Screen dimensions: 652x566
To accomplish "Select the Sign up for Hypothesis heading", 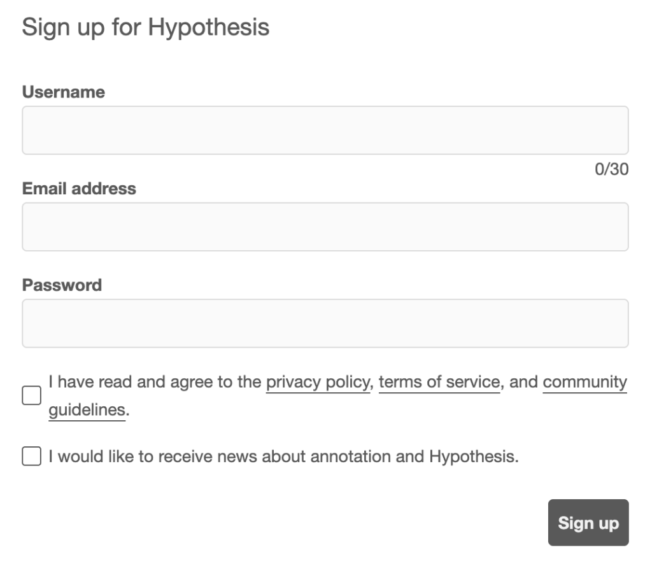I will tap(146, 27).
